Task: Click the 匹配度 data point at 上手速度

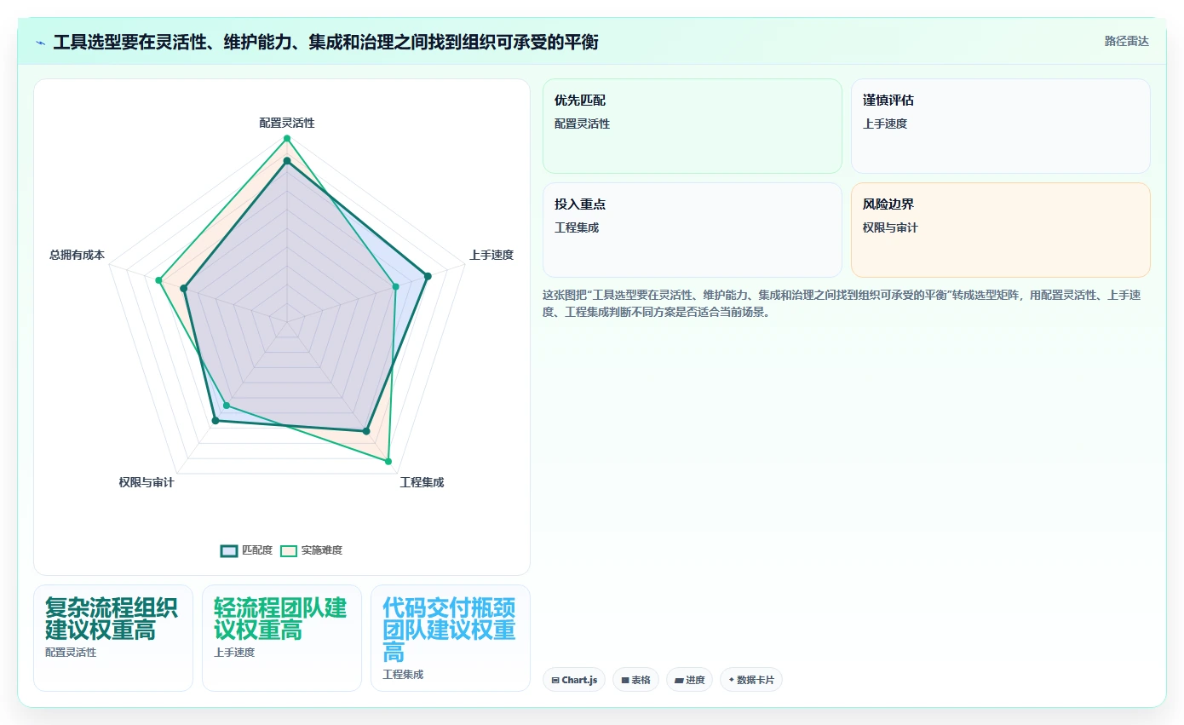Action: click(x=428, y=275)
